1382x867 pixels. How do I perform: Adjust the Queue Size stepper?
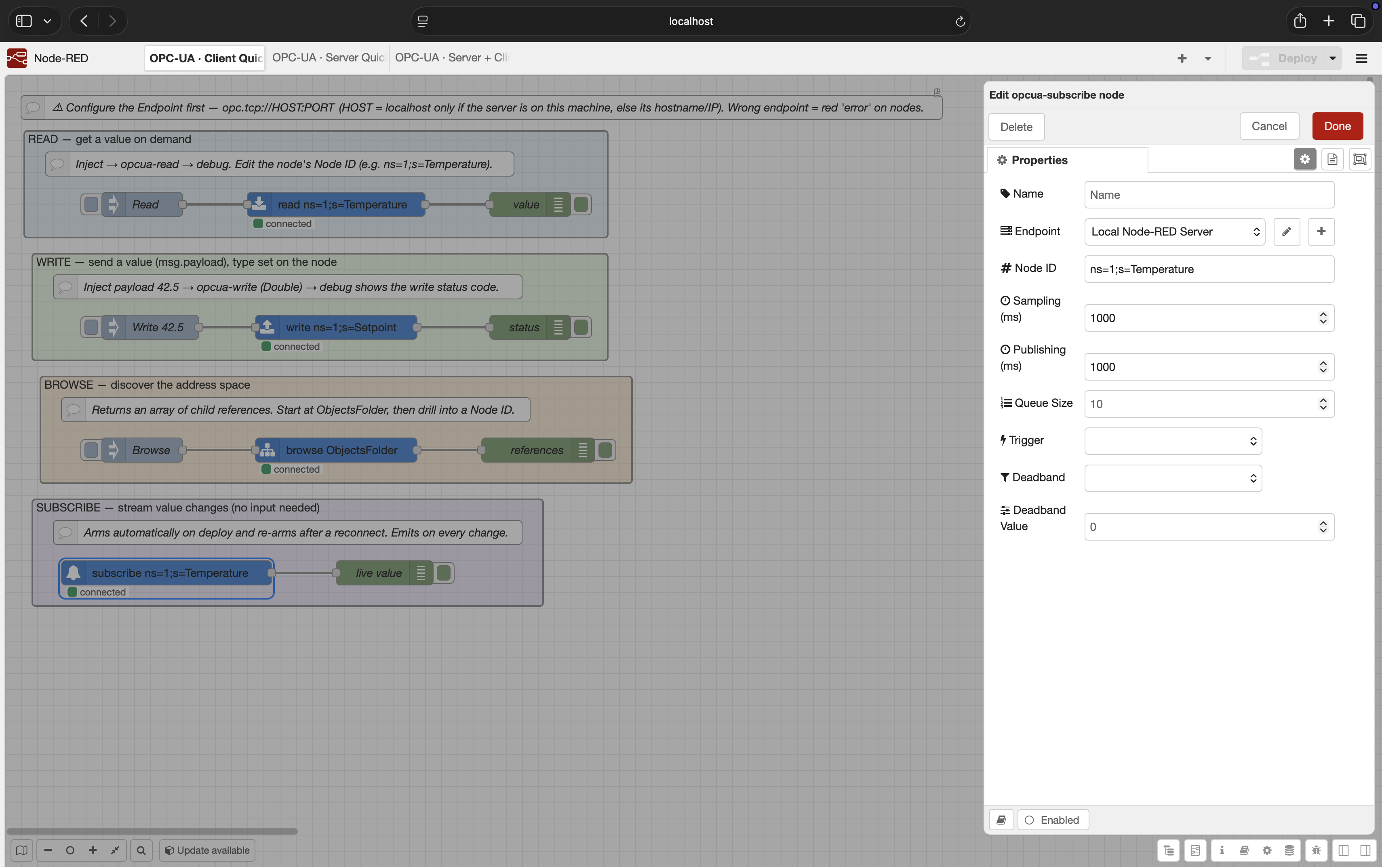1323,404
